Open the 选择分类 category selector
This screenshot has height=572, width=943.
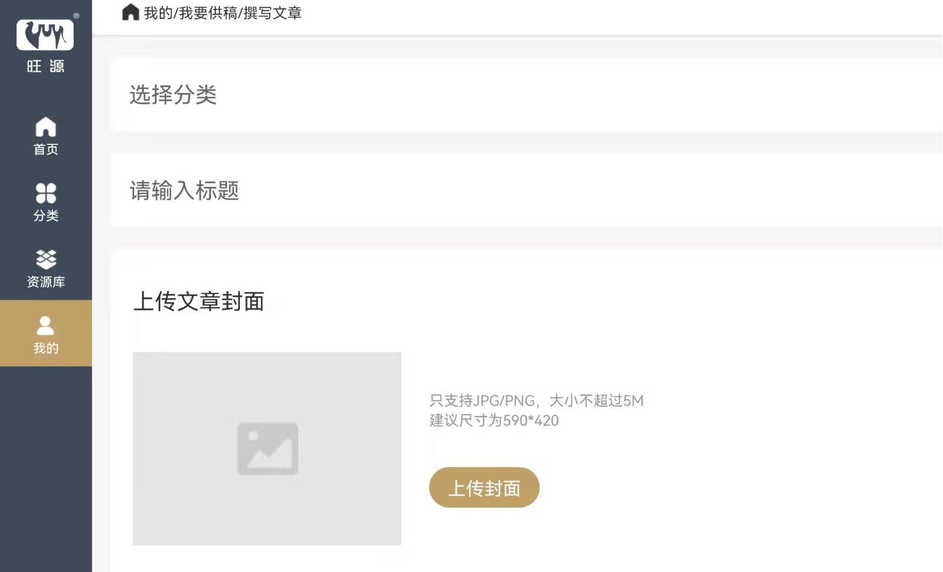tap(526, 94)
